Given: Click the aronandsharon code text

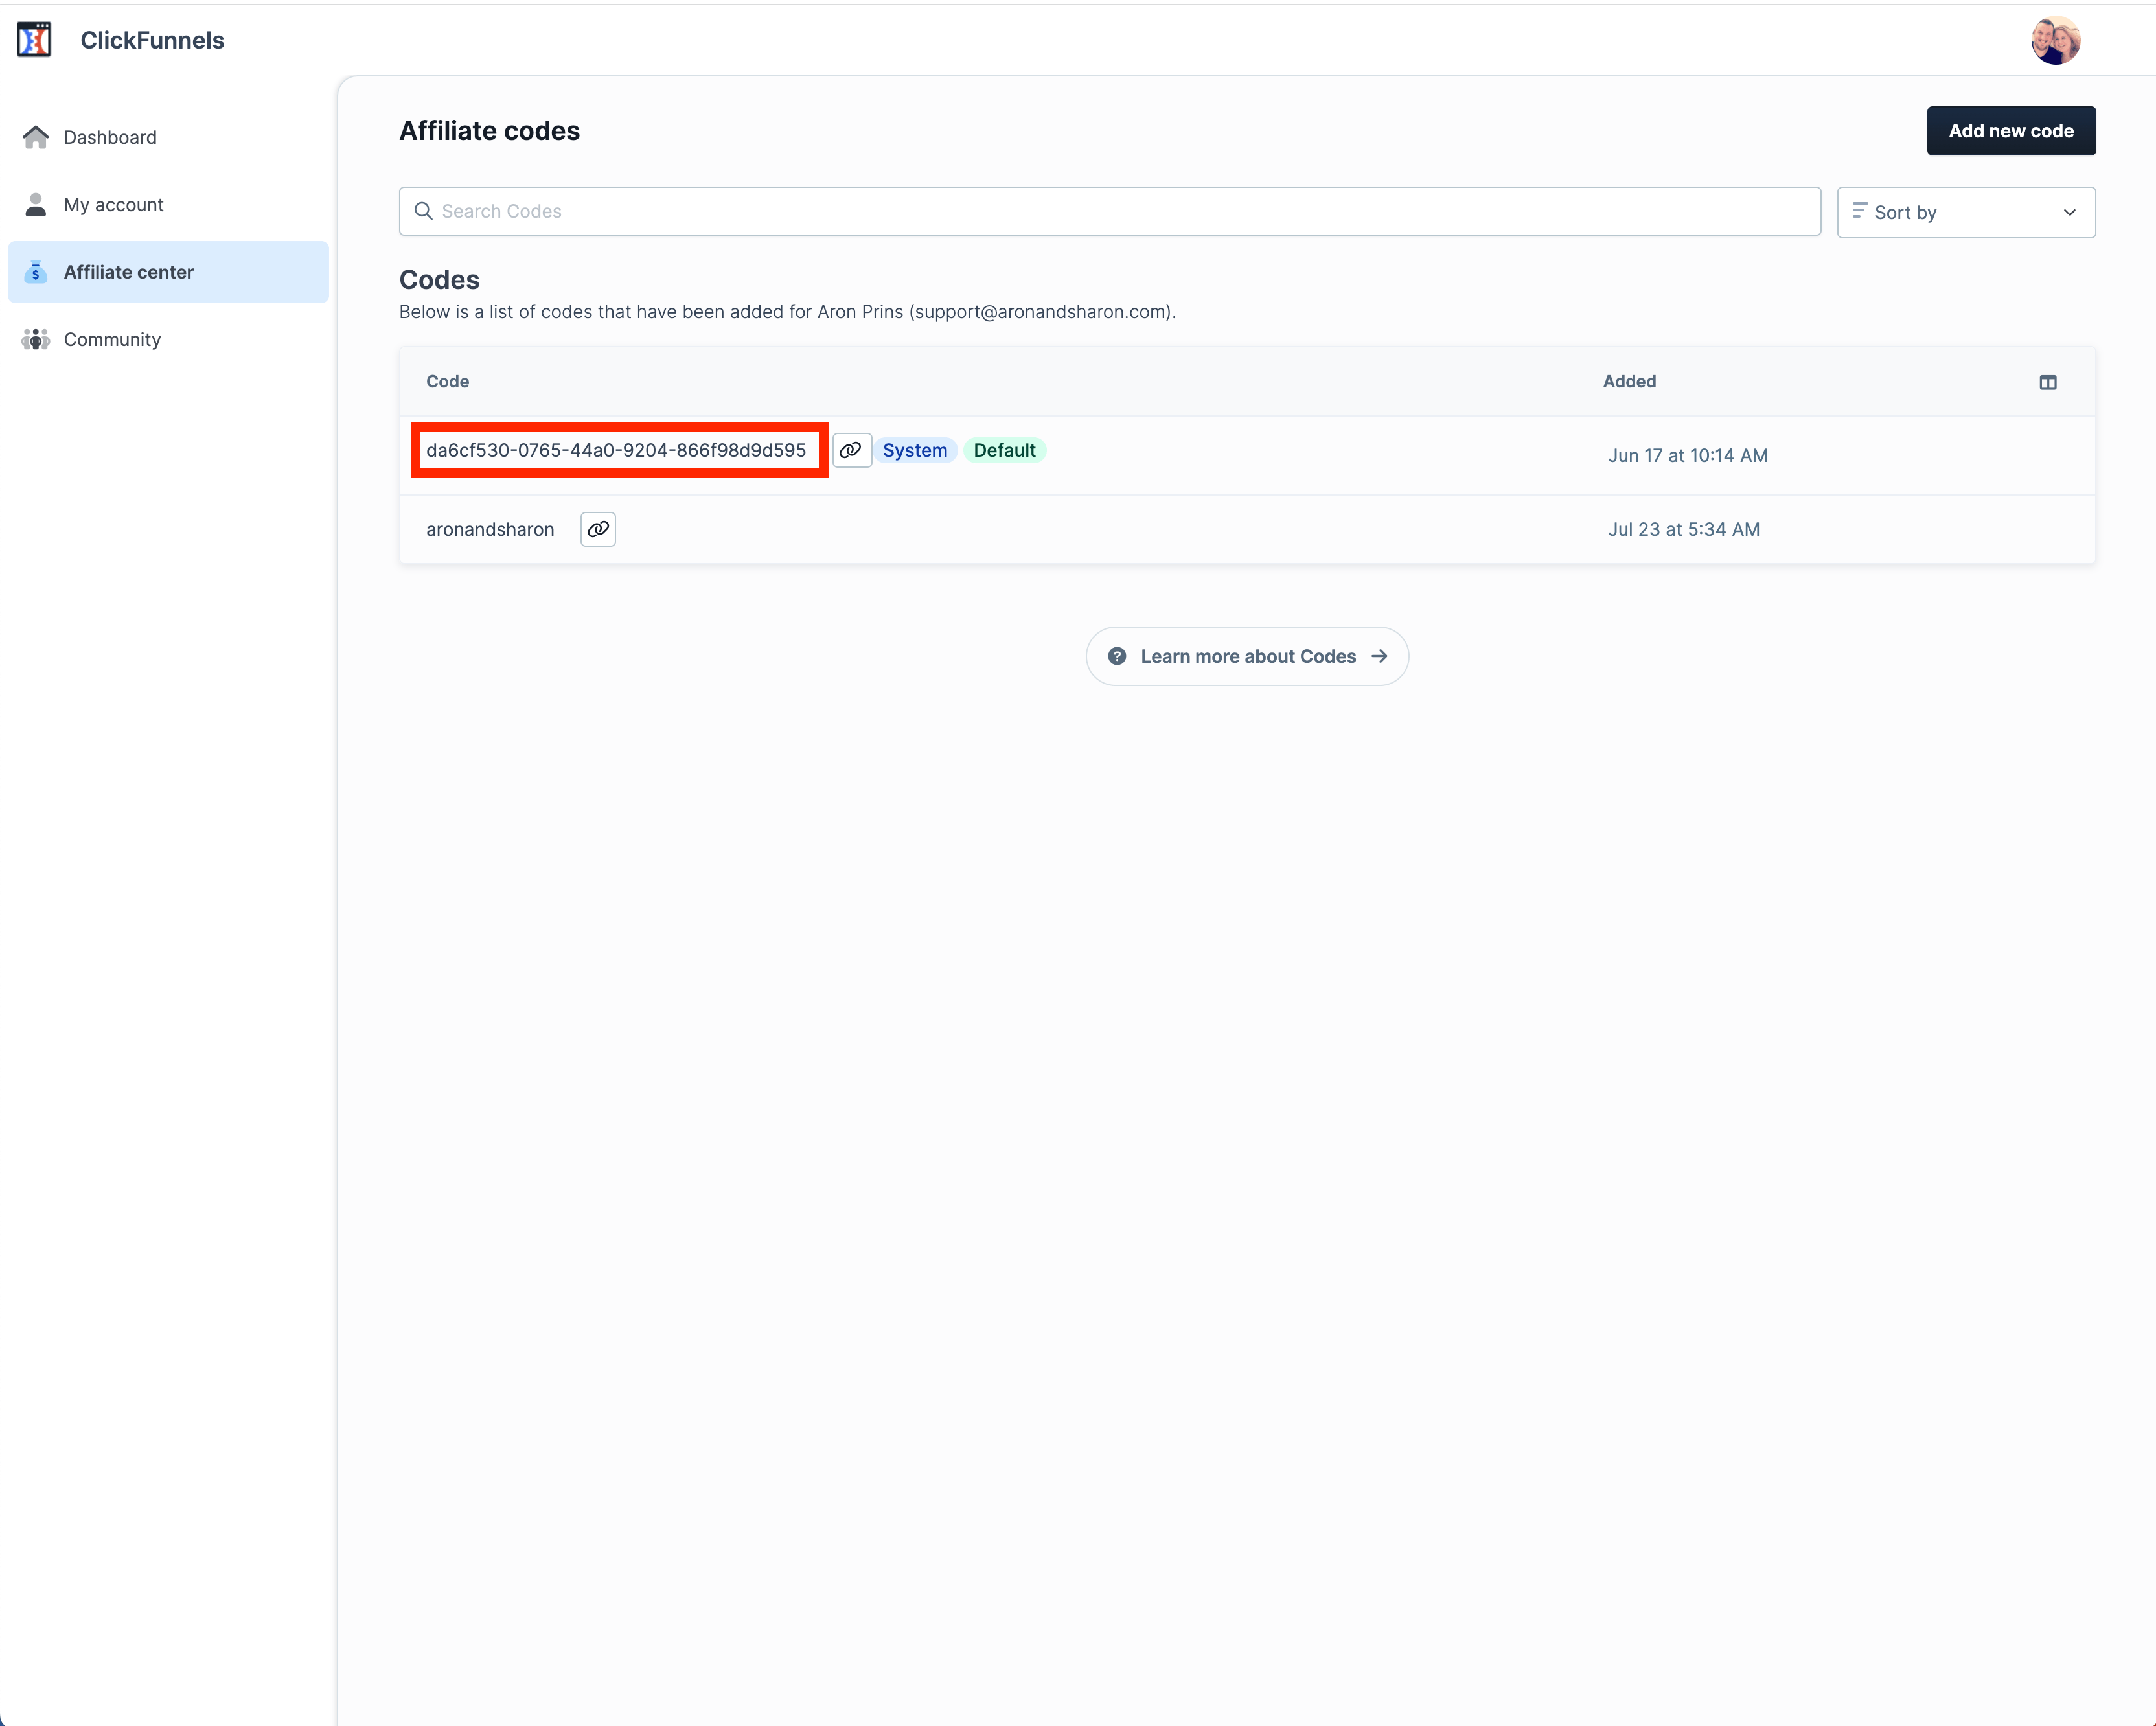Looking at the screenshot, I should [x=490, y=529].
